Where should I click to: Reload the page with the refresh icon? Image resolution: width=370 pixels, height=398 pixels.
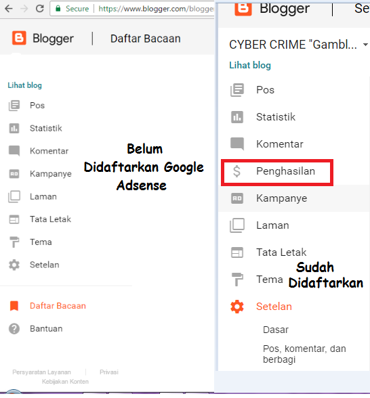click(39, 9)
